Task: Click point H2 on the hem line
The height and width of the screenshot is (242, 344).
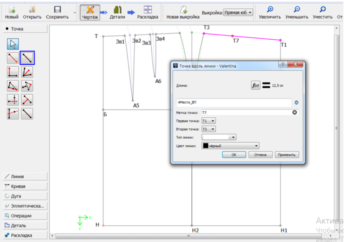Action: coord(192,225)
